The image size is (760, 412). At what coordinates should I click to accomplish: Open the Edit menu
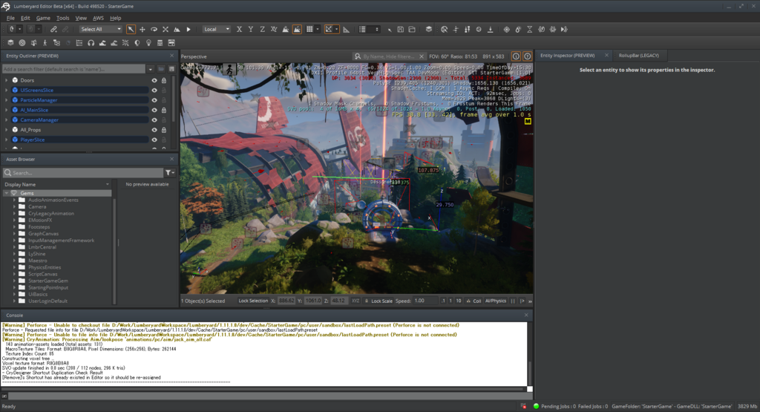(x=25, y=18)
